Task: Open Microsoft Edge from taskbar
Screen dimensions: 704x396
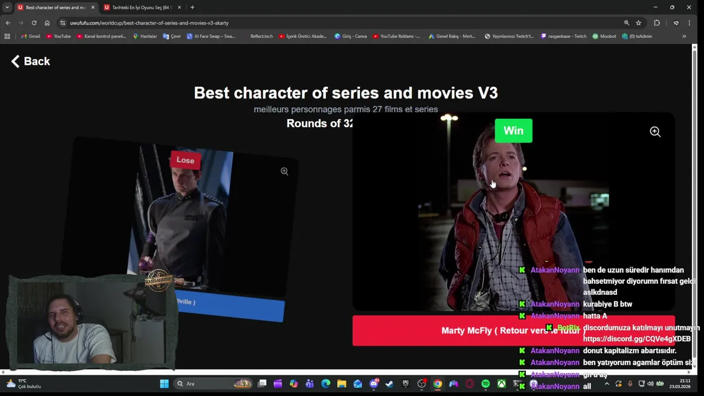Action: point(326,384)
